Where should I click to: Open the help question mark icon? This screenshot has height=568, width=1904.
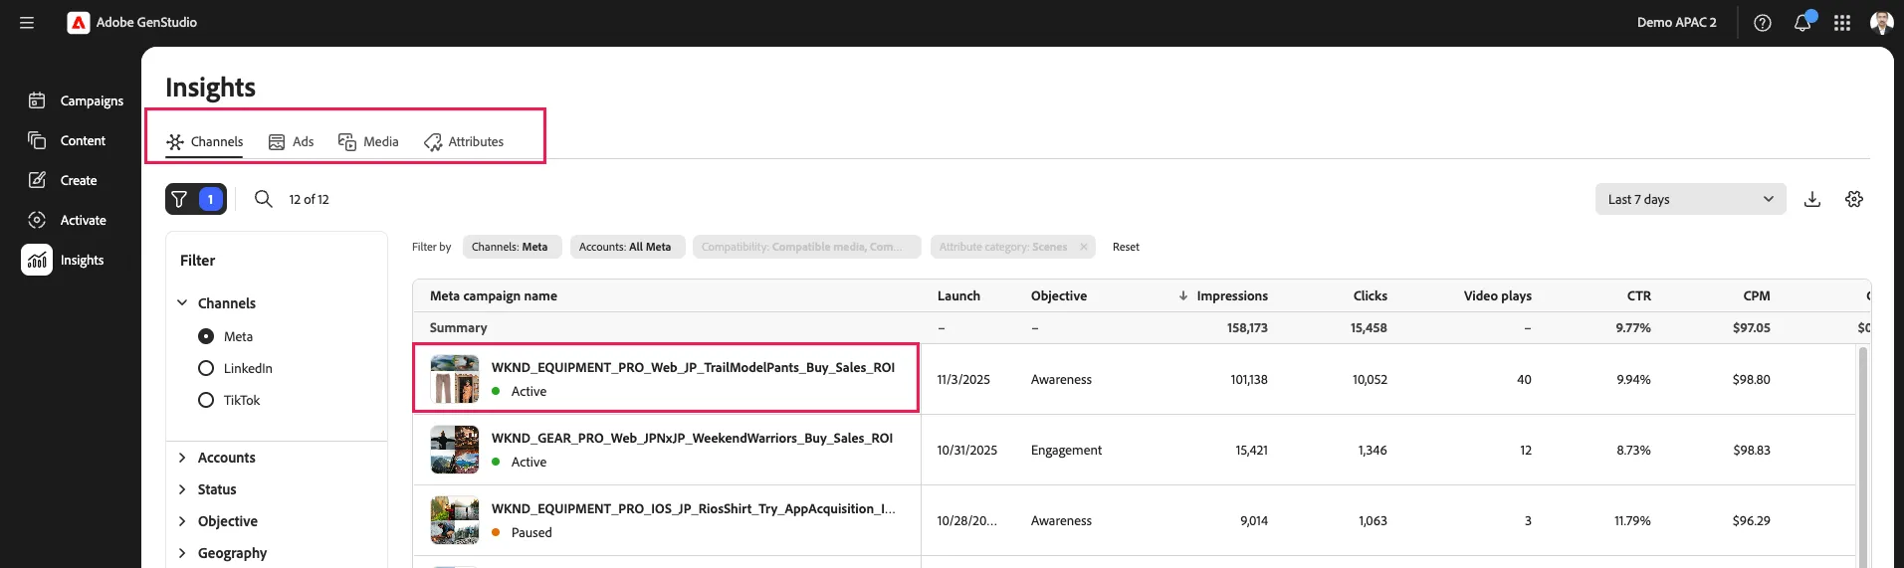click(1763, 23)
